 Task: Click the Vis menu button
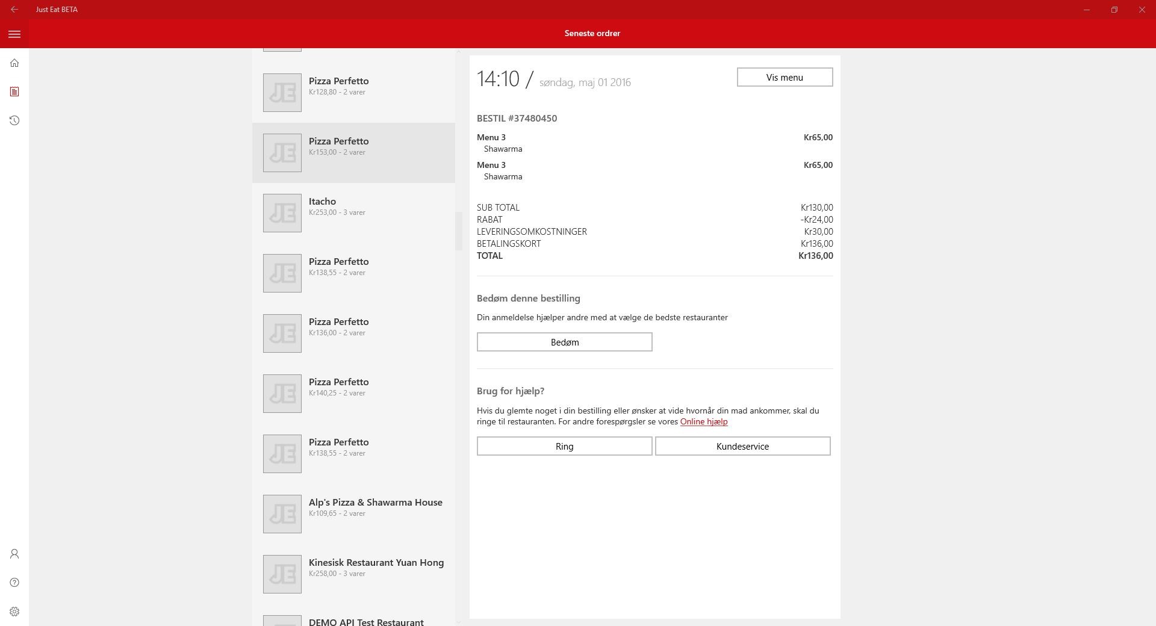point(785,77)
